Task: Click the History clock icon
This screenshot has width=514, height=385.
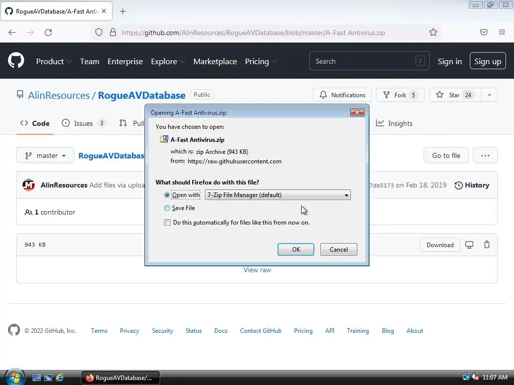Action: pos(459,185)
